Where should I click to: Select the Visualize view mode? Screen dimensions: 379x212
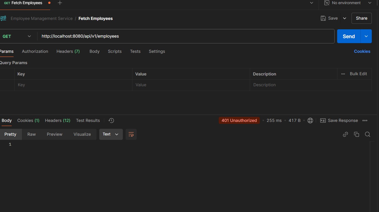82,134
